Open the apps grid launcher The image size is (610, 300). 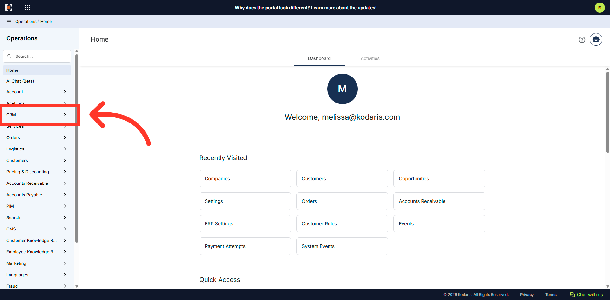coord(27,7)
